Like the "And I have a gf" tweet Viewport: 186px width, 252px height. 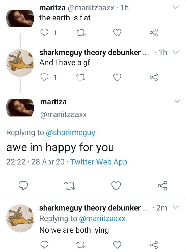point(117,78)
